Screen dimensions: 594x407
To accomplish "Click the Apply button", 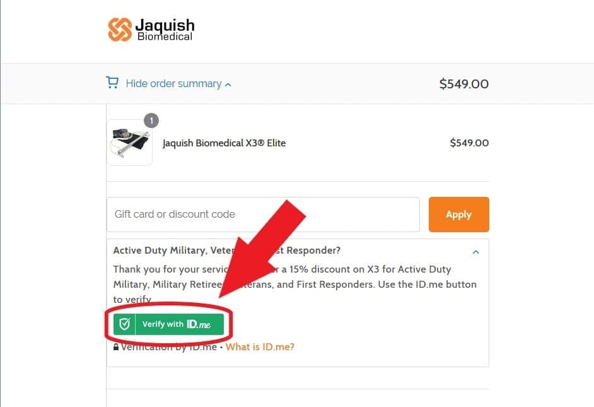I will pyautogui.click(x=458, y=214).
